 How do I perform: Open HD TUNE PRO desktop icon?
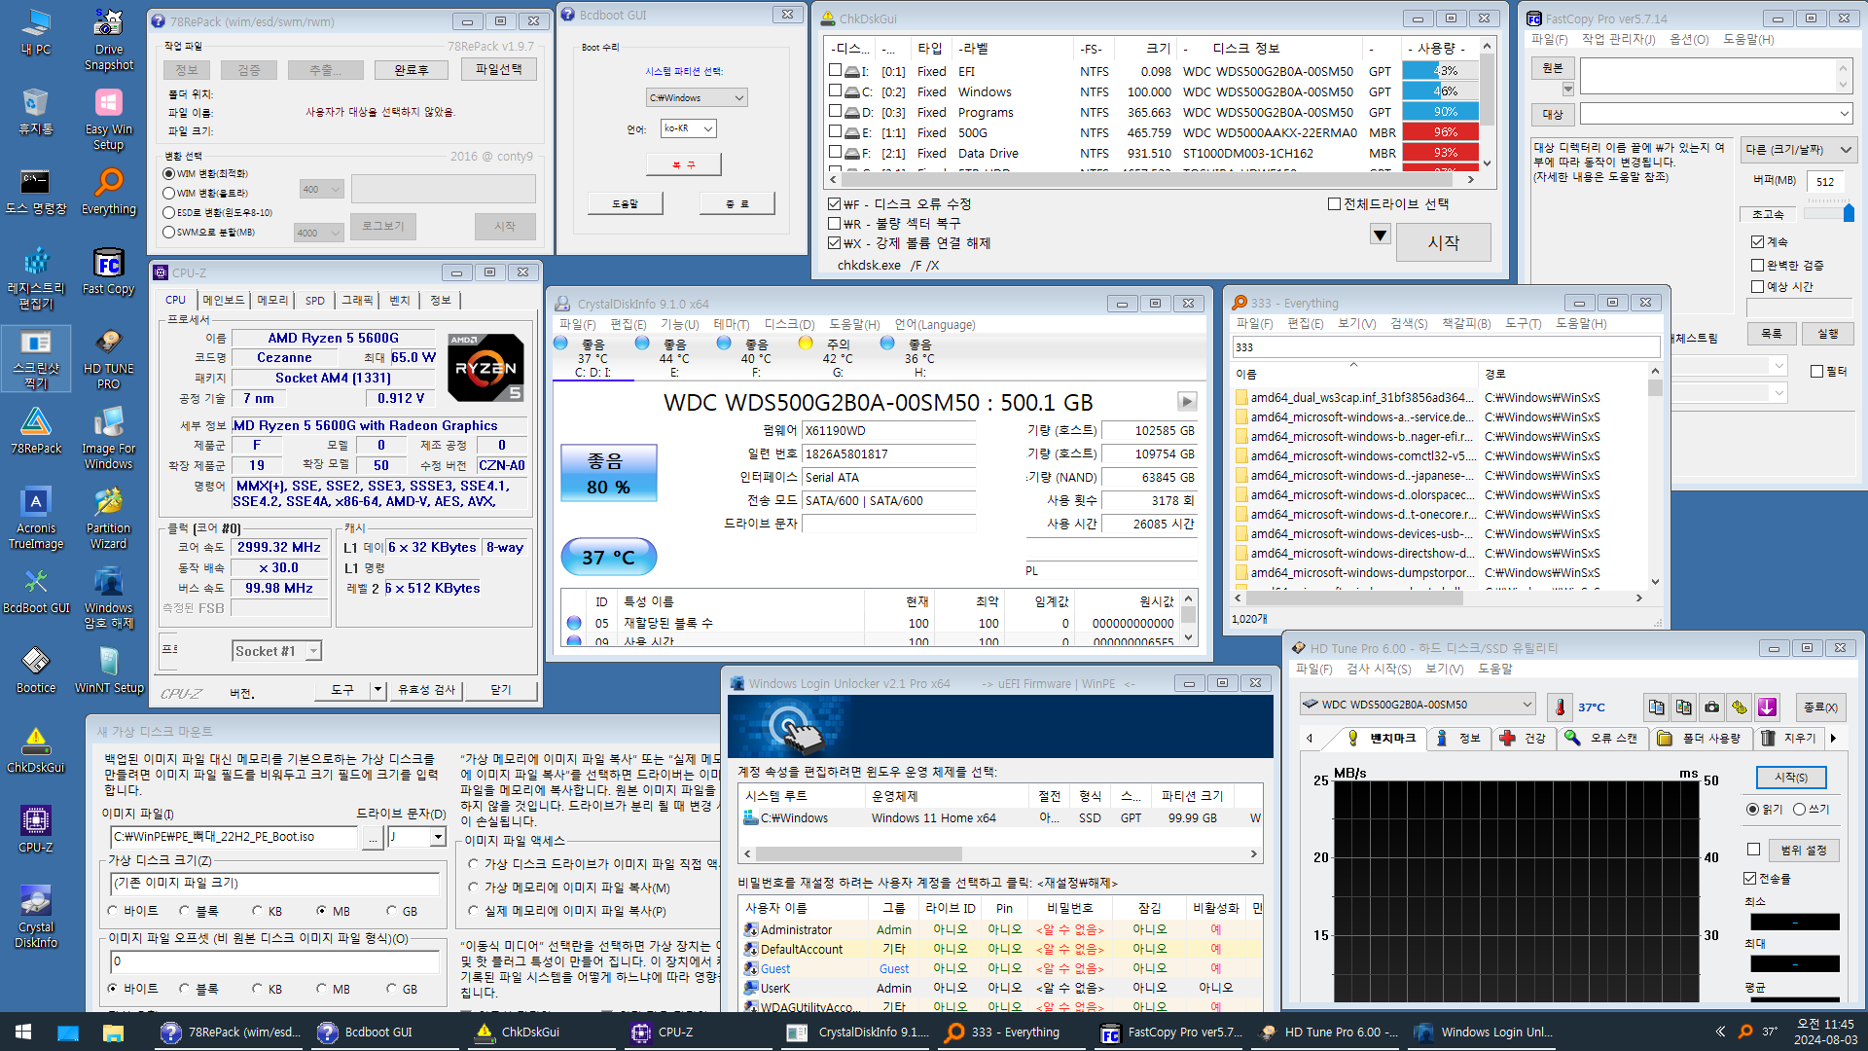coord(109,358)
